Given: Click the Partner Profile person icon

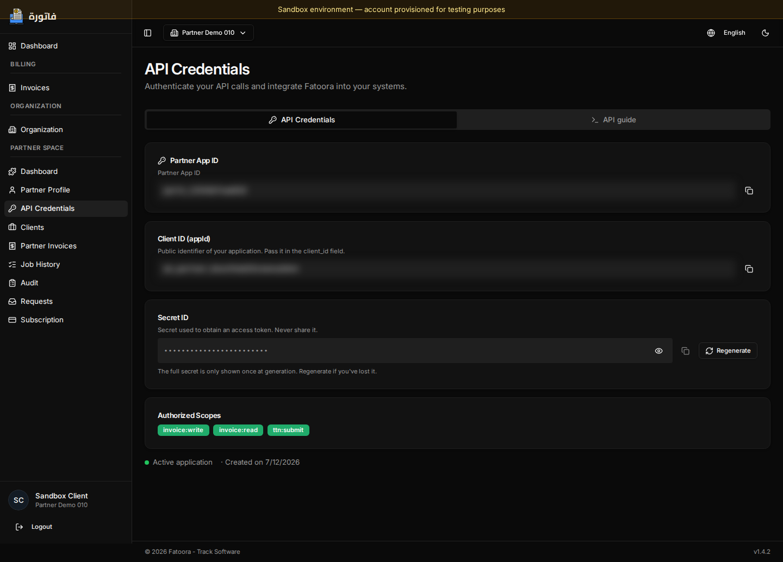Looking at the screenshot, I should [x=13, y=190].
